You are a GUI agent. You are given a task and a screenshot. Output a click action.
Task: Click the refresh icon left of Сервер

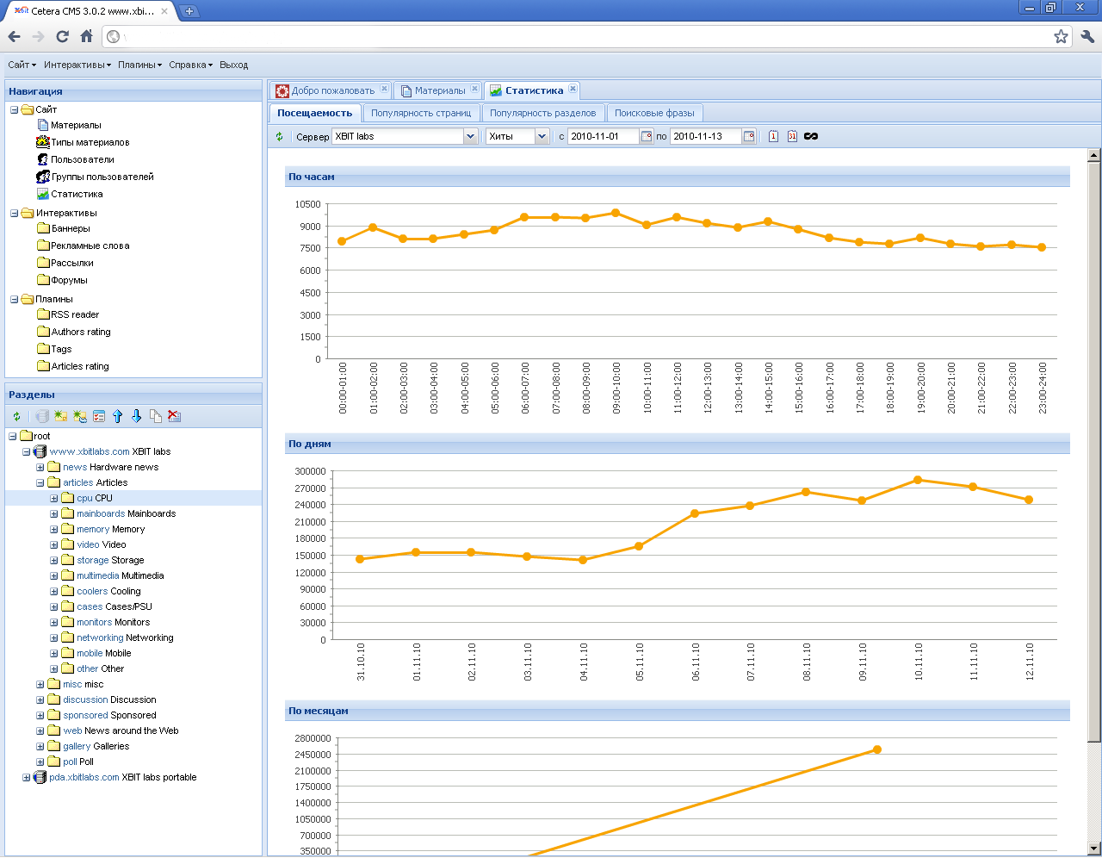pos(279,136)
